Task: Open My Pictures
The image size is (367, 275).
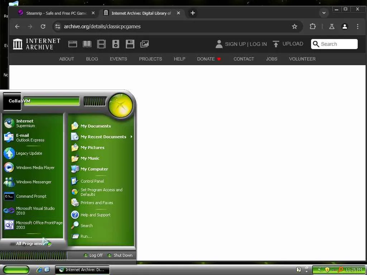Action: tap(102, 148)
